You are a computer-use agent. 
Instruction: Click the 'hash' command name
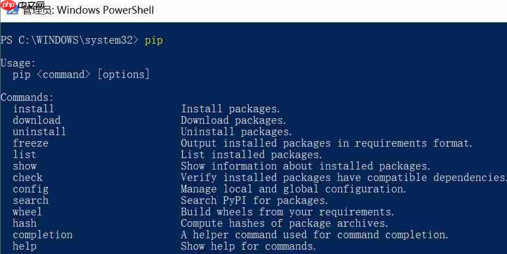[25, 223]
